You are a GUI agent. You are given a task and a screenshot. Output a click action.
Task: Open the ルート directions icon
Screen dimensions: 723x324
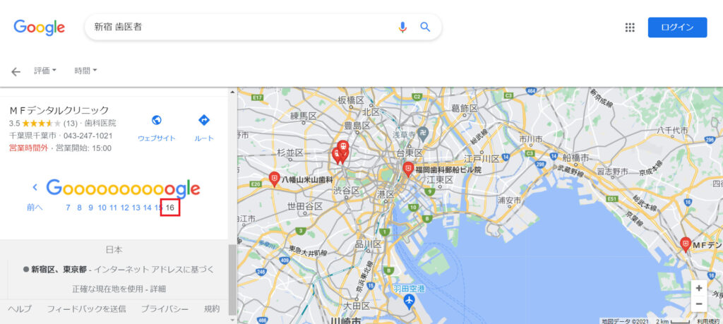[x=204, y=120]
